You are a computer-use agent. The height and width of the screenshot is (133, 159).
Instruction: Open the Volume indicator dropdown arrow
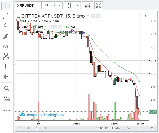coord(45,27)
